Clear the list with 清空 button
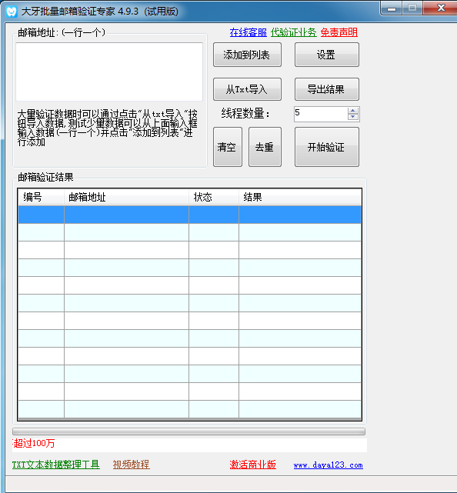This screenshot has height=493, width=457. pyautogui.click(x=228, y=147)
